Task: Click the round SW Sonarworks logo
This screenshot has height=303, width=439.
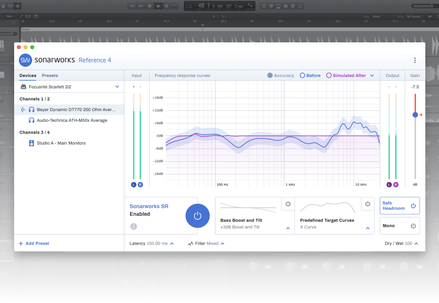Action: (x=25, y=60)
